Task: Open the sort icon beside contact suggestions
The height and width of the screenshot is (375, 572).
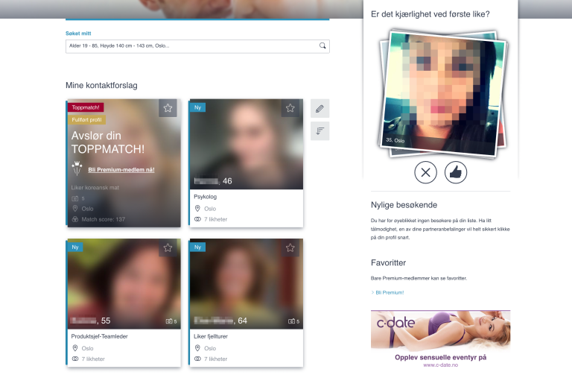Action: [x=320, y=131]
